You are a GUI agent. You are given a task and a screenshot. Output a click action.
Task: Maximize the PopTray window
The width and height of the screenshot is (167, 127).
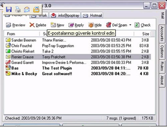154,5
